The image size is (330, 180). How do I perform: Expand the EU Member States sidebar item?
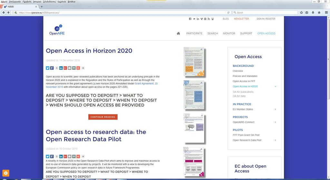(x=275, y=109)
